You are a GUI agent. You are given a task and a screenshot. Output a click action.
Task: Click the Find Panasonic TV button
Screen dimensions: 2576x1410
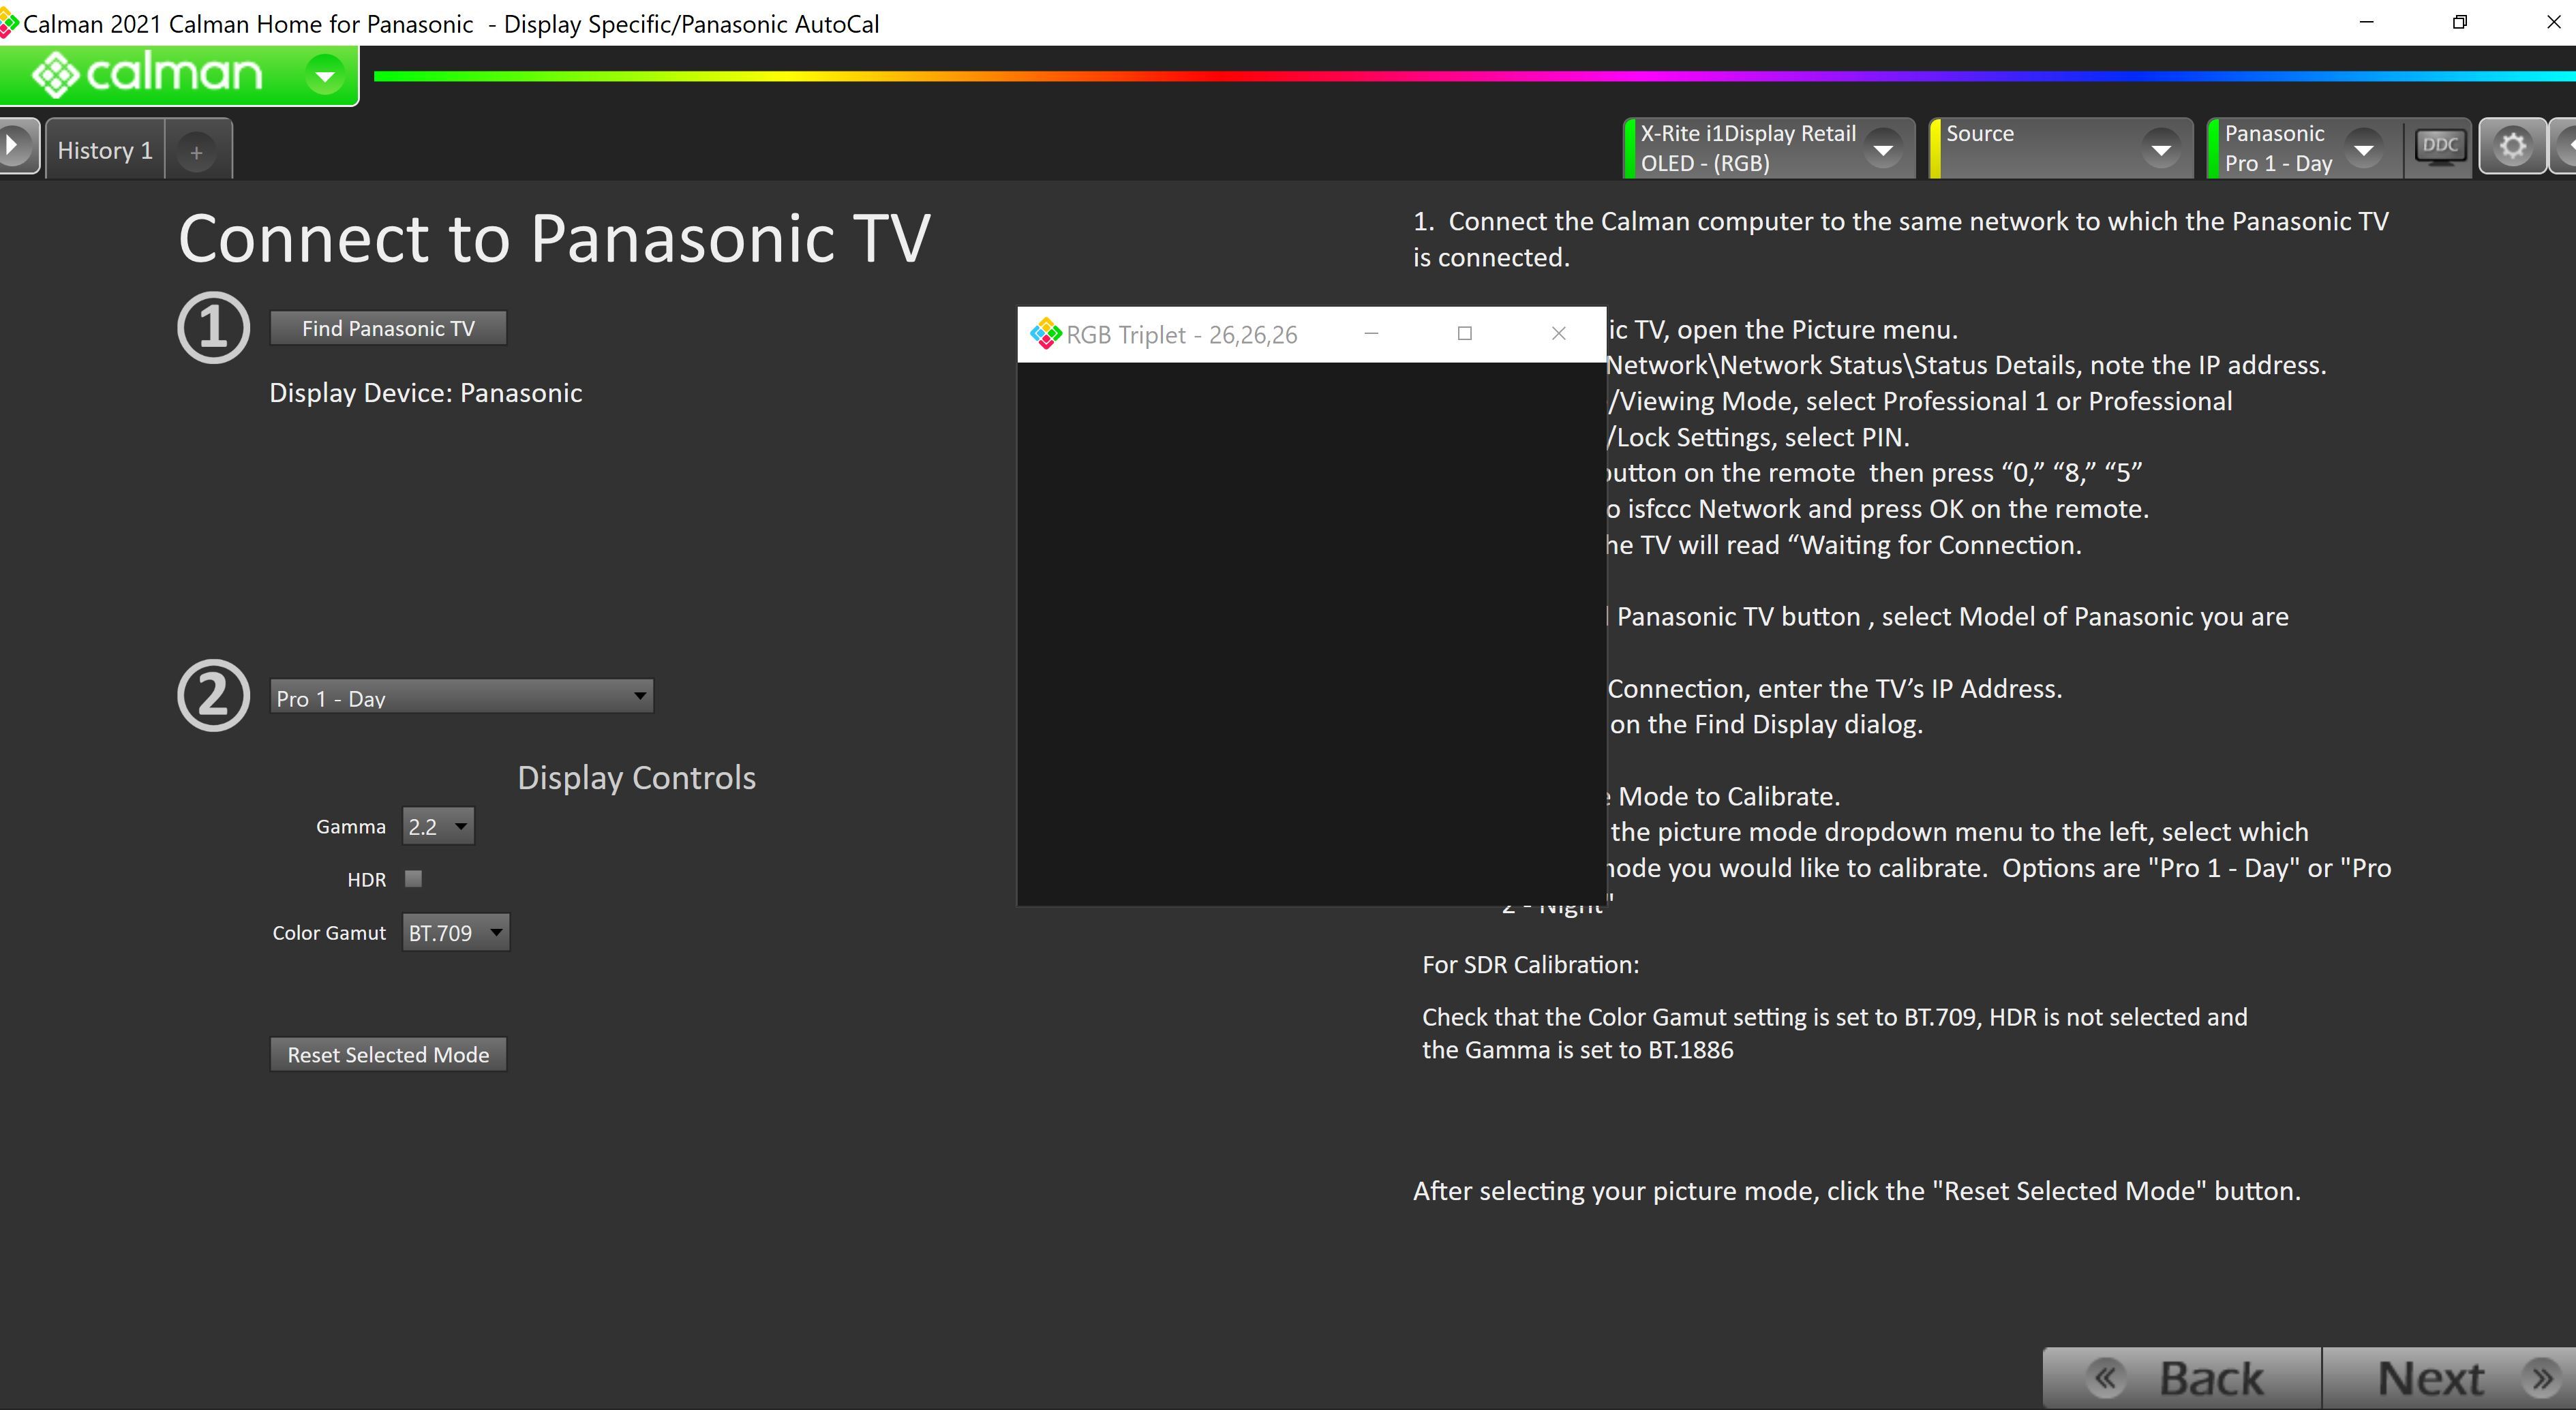point(388,329)
